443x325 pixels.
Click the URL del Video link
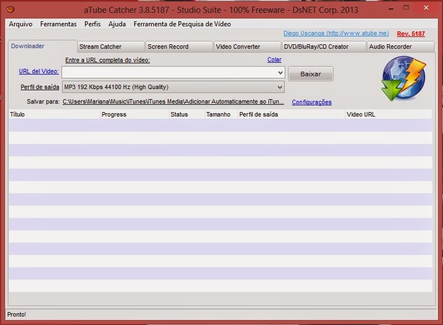pyautogui.click(x=39, y=71)
